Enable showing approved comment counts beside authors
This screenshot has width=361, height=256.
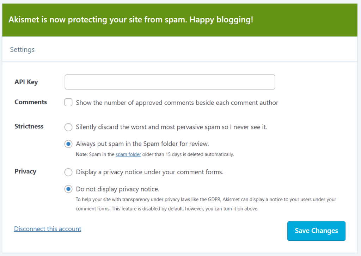tap(68, 102)
